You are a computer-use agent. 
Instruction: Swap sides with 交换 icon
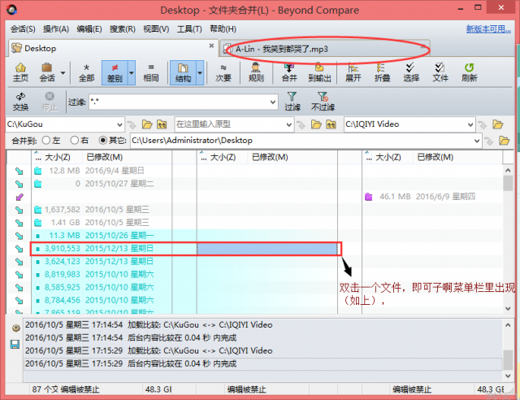[20, 102]
